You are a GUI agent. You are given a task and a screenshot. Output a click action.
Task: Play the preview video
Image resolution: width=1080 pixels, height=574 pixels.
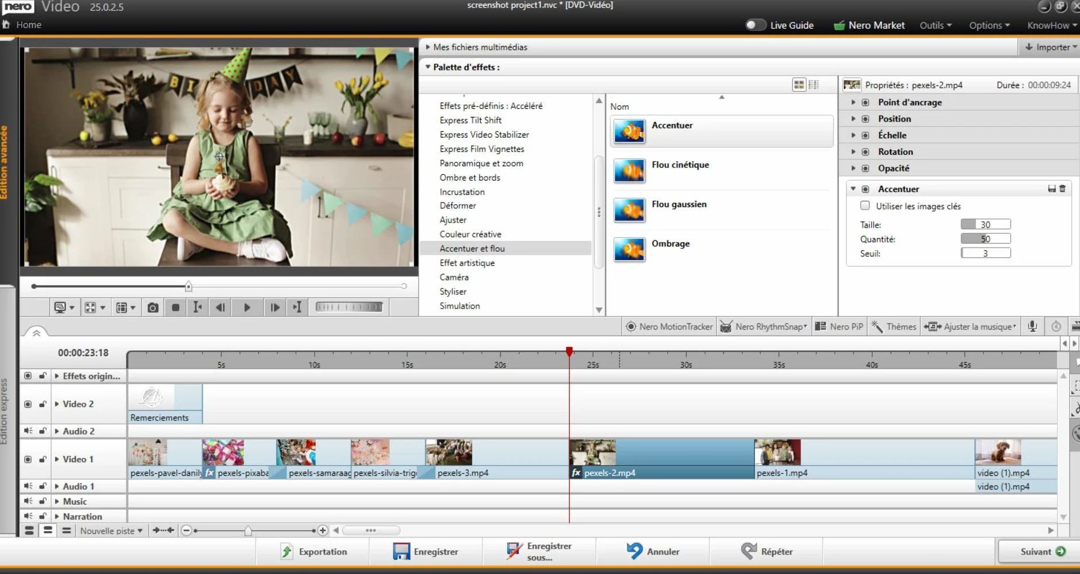tap(247, 307)
